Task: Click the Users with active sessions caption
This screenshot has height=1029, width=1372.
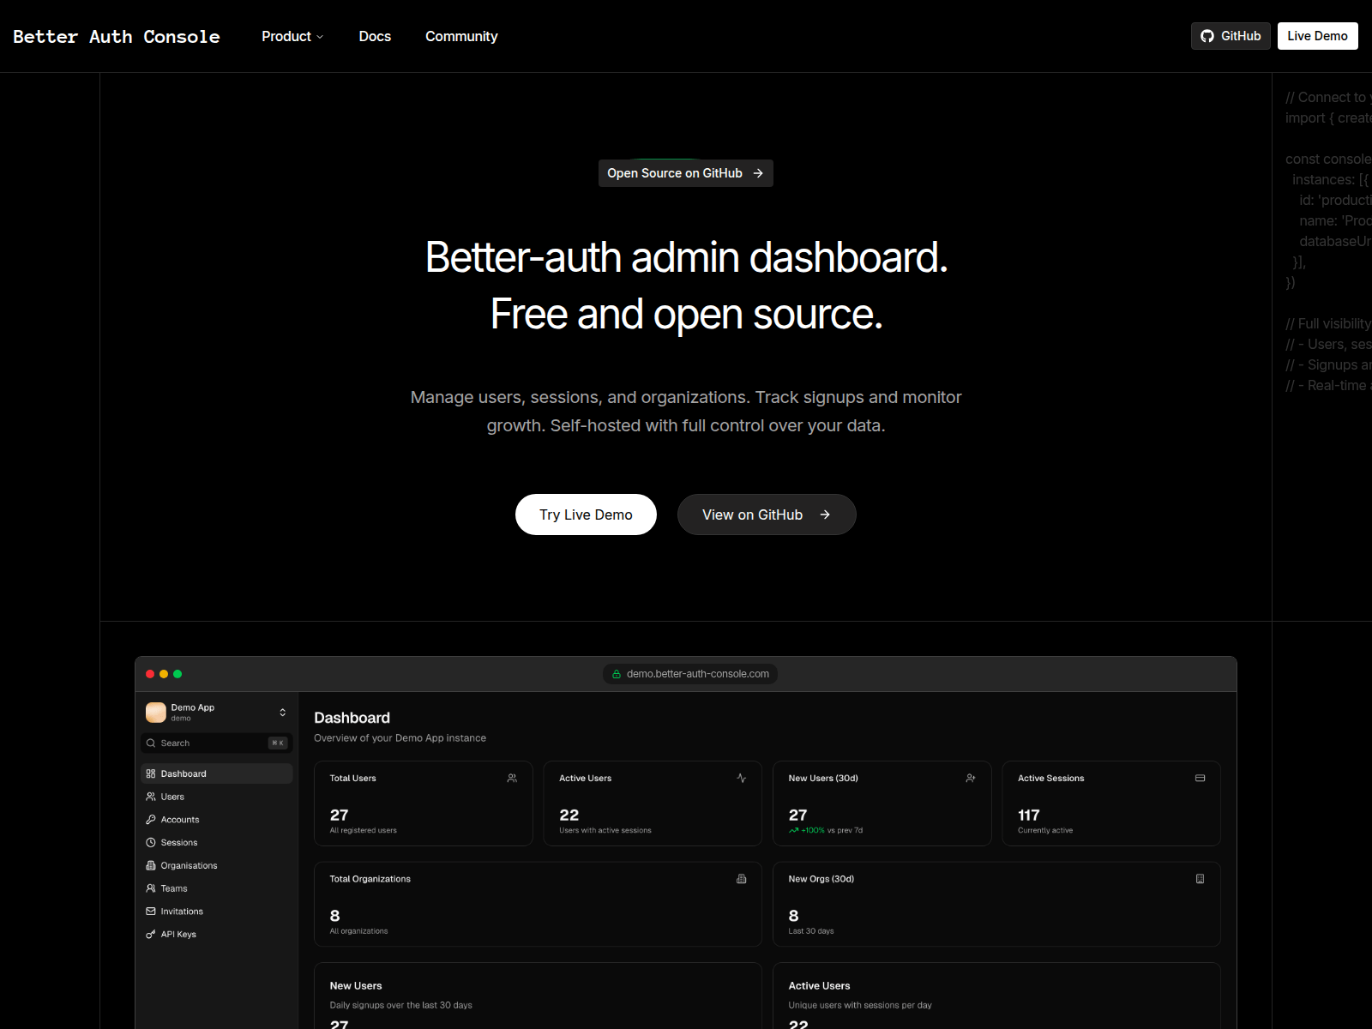Action: click(605, 830)
